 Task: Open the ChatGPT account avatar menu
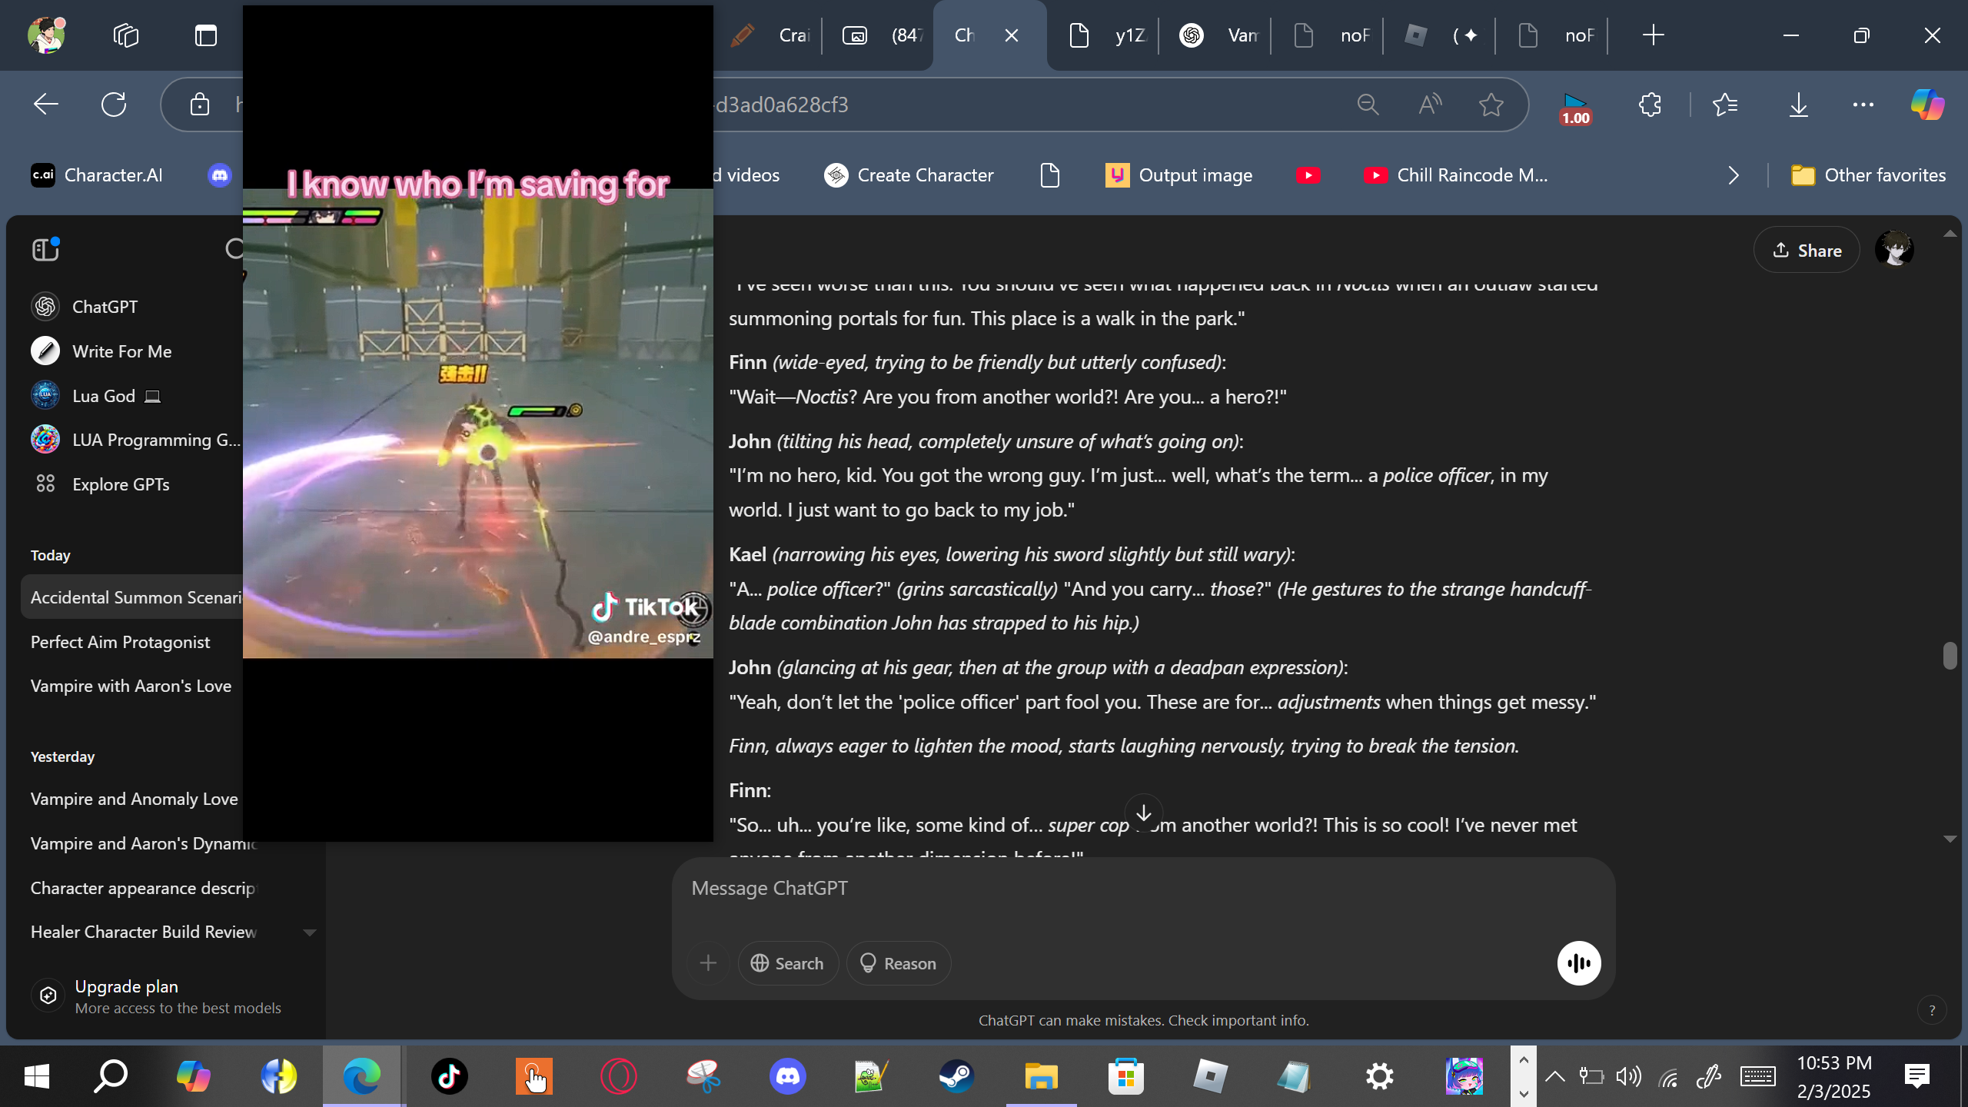pyautogui.click(x=1894, y=250)
